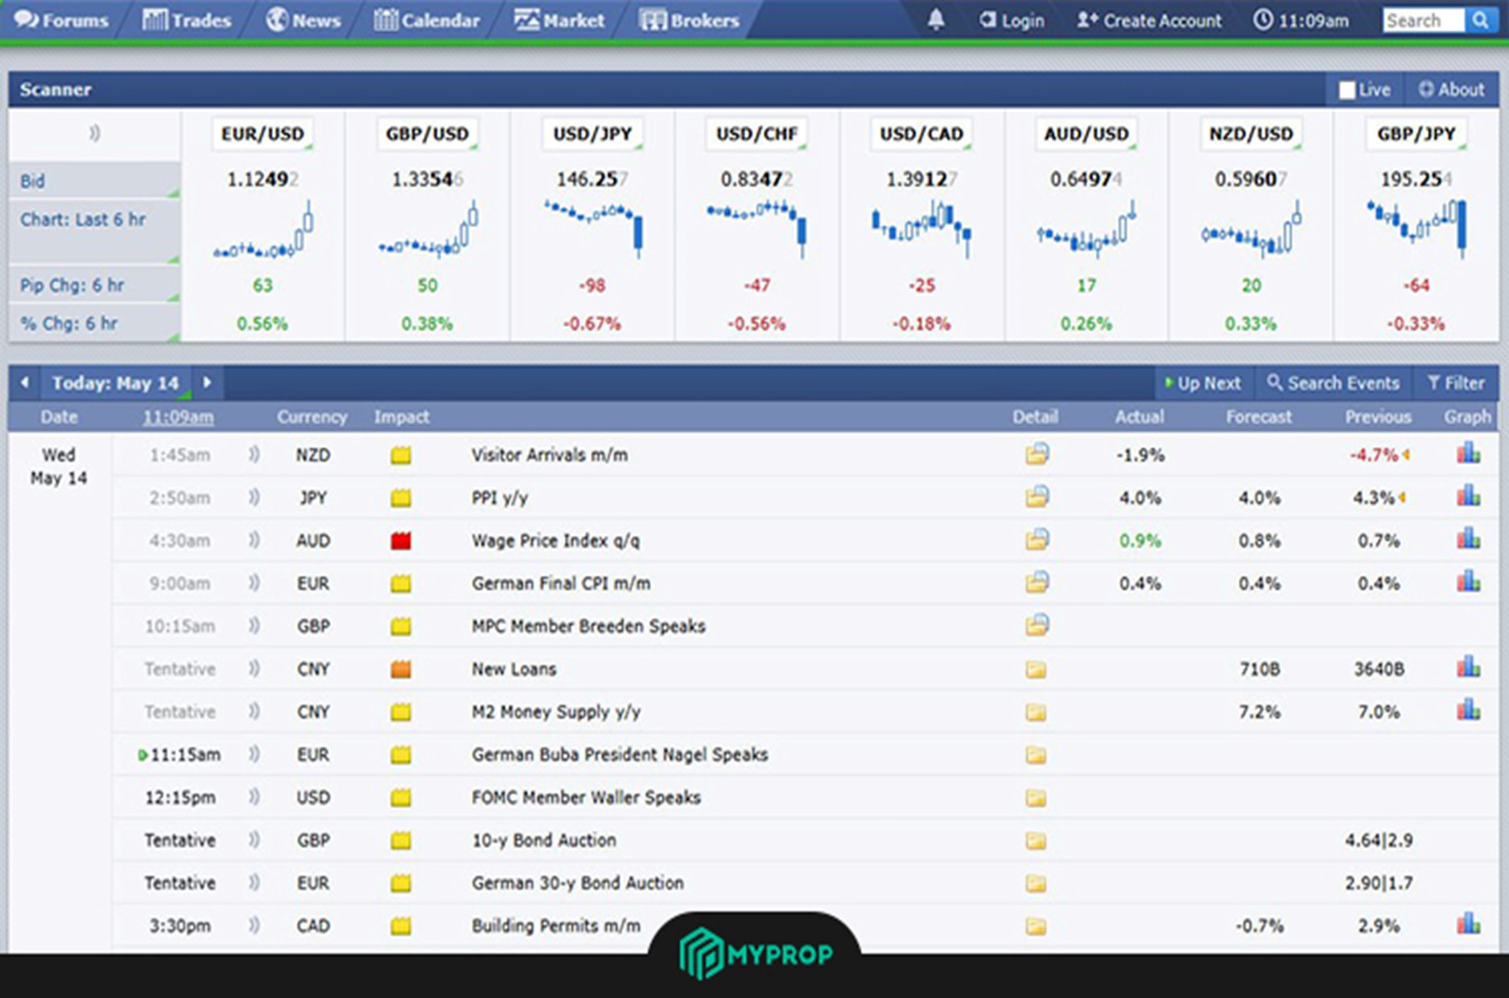
Task: Open the USD/JPY pair selector
Action: 592,134
